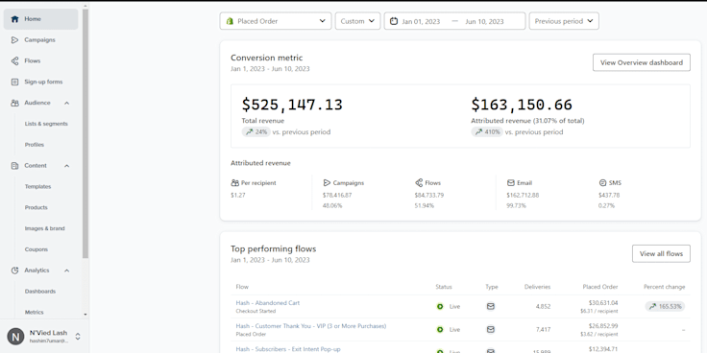Screen dimensions: 707x353
Task: Click the sidebar scrollbar down arrow
Action: (x=85, y=315)
